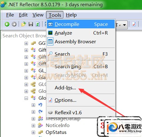The image size is (142, 137).
Task: Choose Analyze from Tools menu
Action: click(x=81, y=33)
